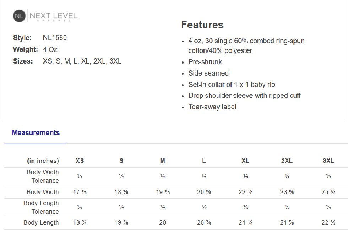The image size is (348, 232).
Task: Click the Body Width Tolerance row label
Action: [43, 176]
